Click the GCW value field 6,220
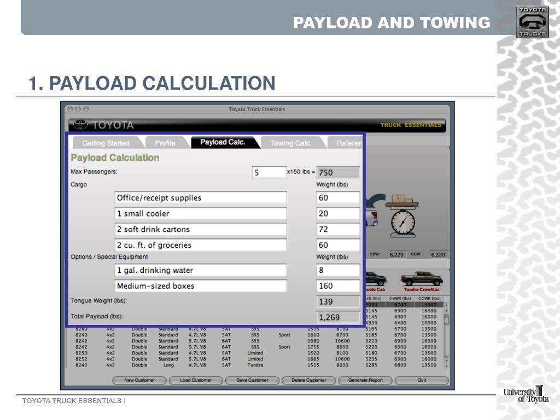 pyautogui.click(x=438, y=255)
